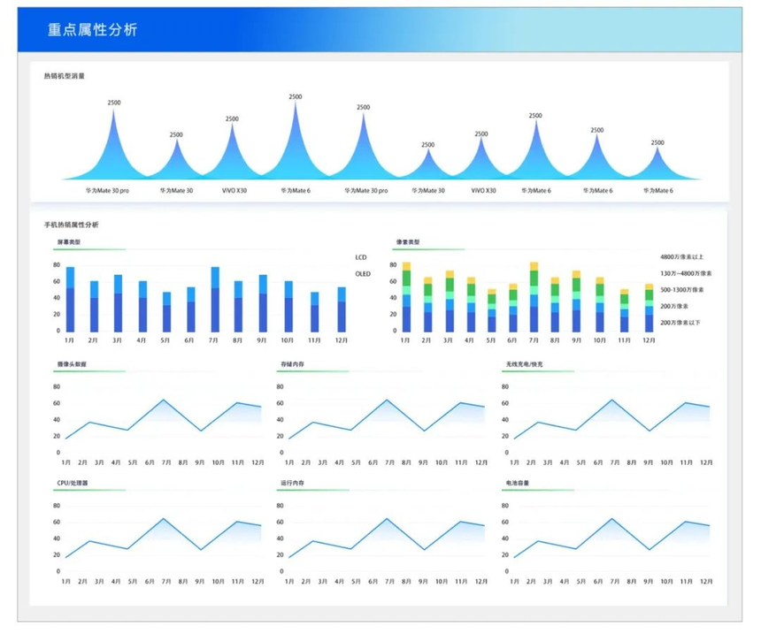This screenshot has width=761, height=641.
Task: Click the "0" y-axis label of 运行内存
Action: pos(281,572)
